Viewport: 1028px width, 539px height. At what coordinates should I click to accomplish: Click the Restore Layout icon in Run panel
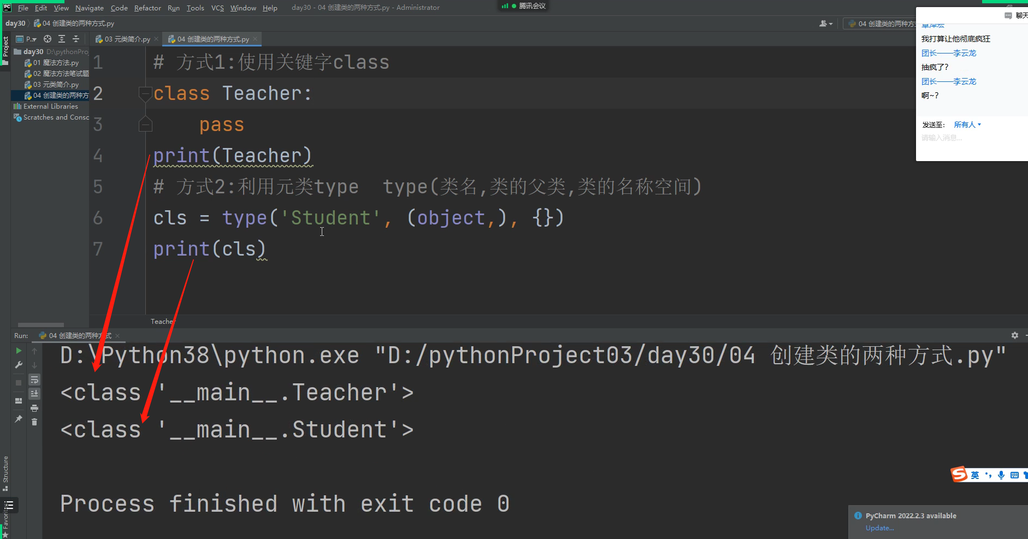pos(19,400)
